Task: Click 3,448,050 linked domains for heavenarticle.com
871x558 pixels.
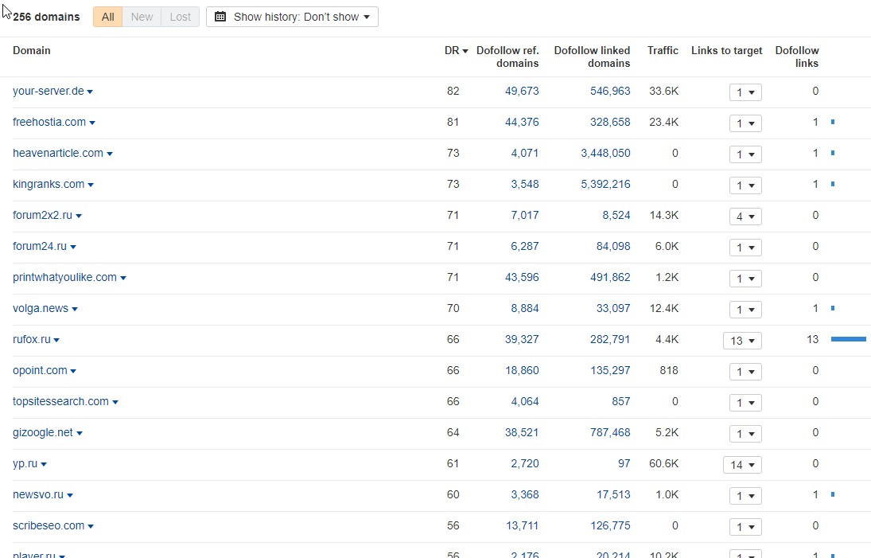Action: 605,154
